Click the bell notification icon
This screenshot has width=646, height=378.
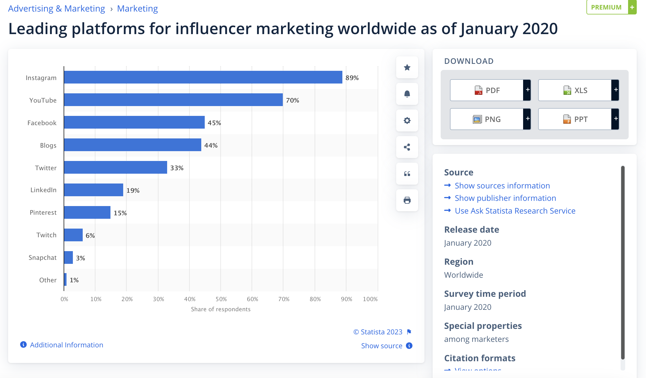click(407, 94)
